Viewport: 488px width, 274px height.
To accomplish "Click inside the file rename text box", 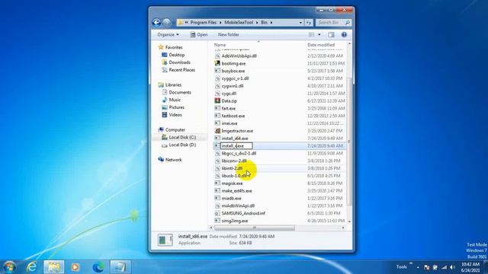I will (x=236, y=145).
